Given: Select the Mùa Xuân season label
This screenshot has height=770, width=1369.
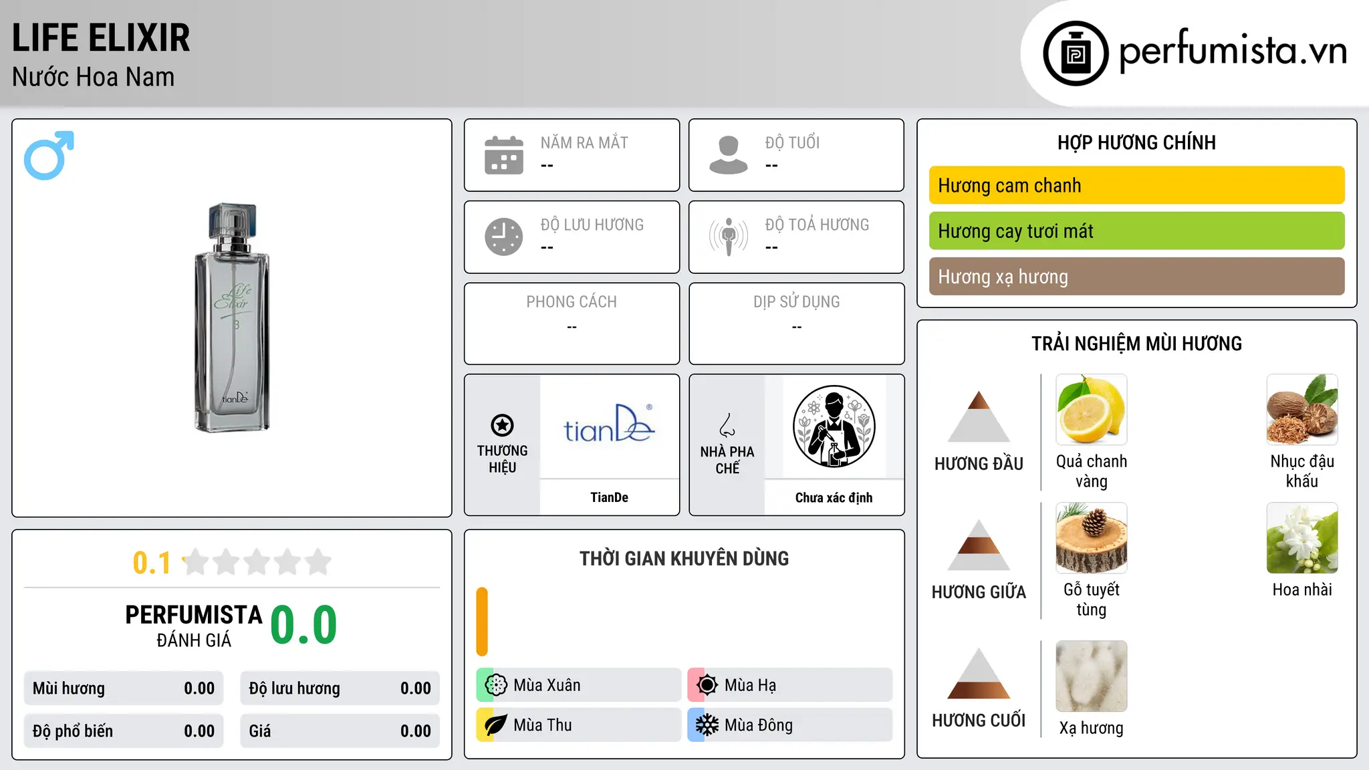Looking at the screenshot, I should pyautogui.click(x=547, y=685).
